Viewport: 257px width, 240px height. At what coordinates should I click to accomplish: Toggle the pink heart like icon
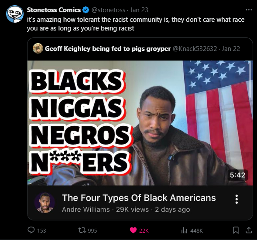(x=133, y=230)
